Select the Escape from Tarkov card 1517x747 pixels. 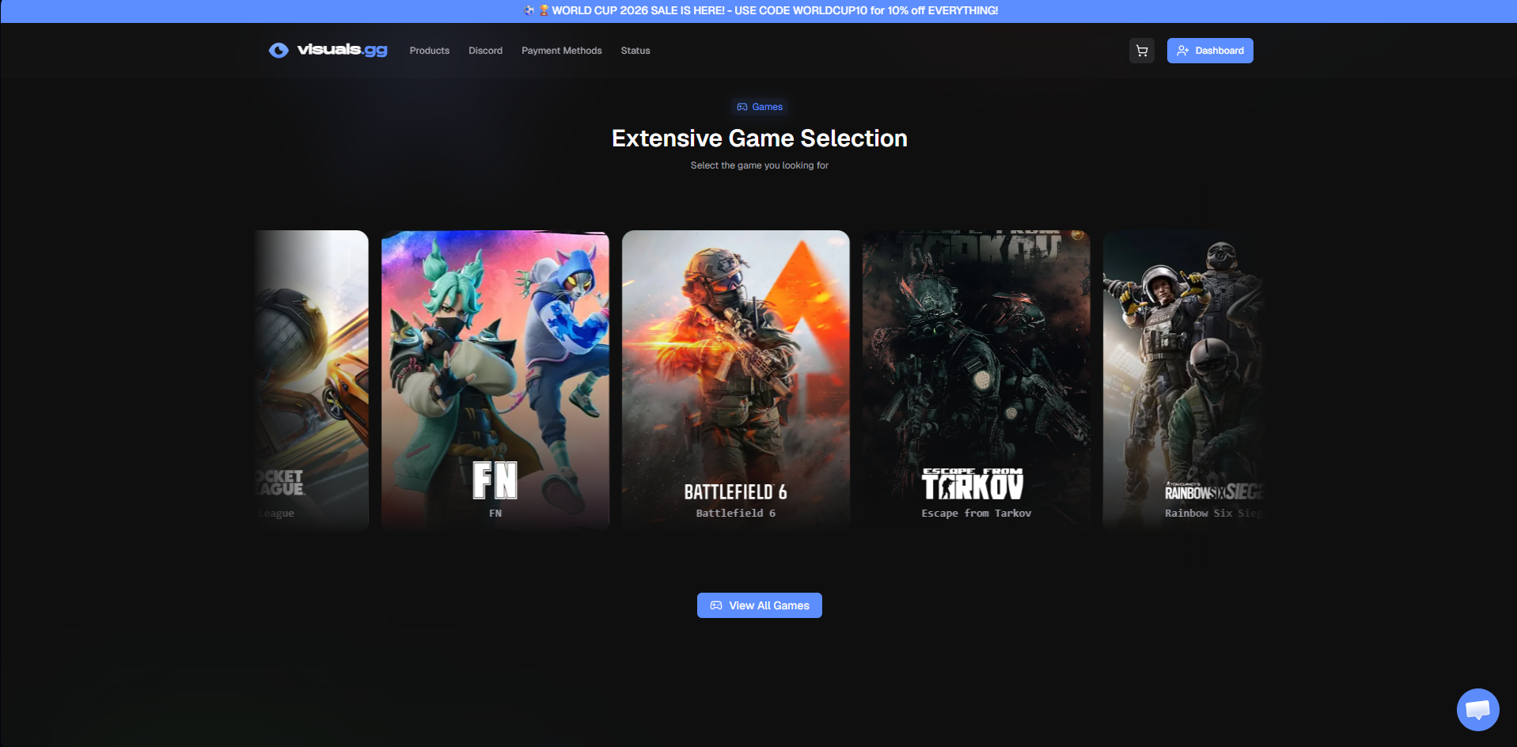(x=977, y=380)
